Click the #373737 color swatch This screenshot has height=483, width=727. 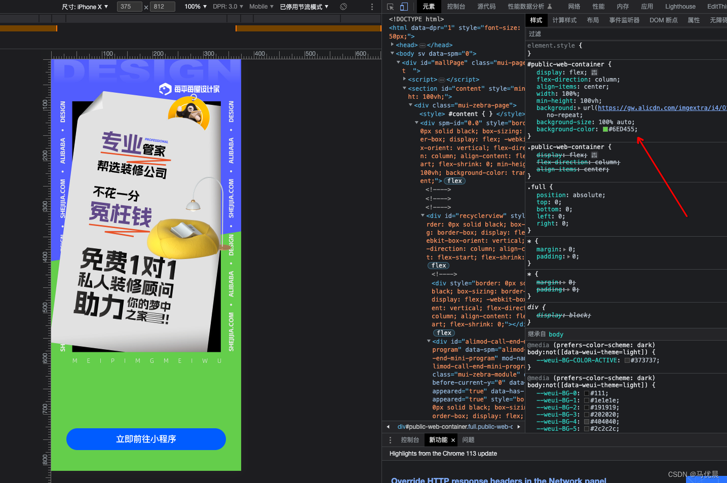[627, 360]
